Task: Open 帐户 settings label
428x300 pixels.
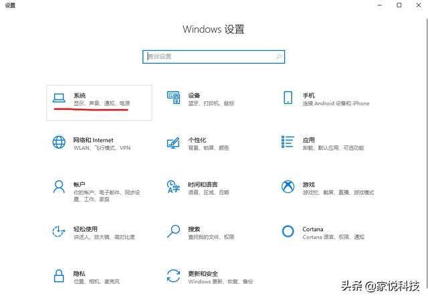Action: (x=80, y=185)
